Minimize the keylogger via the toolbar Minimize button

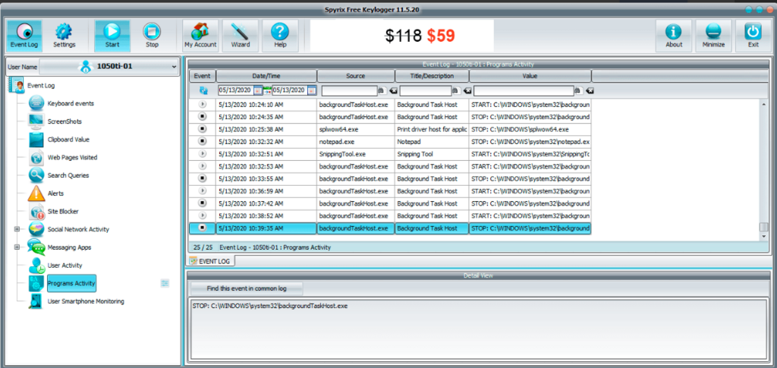click(713, 36)
